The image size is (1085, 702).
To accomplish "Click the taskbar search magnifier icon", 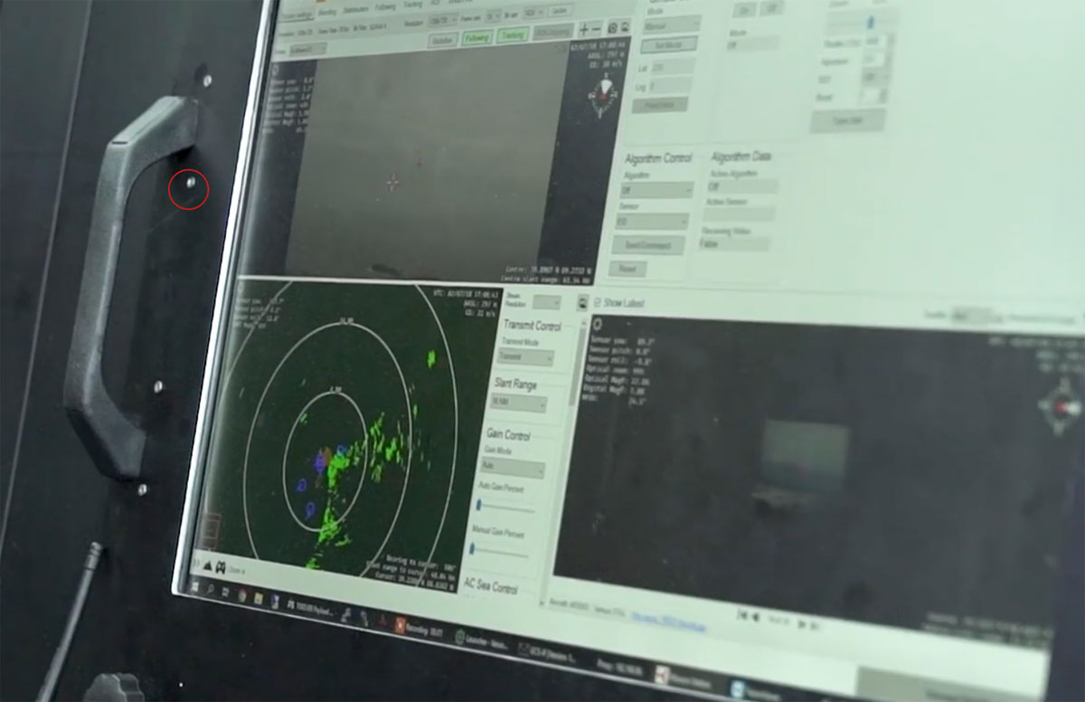I will click(x=210, y=590).
